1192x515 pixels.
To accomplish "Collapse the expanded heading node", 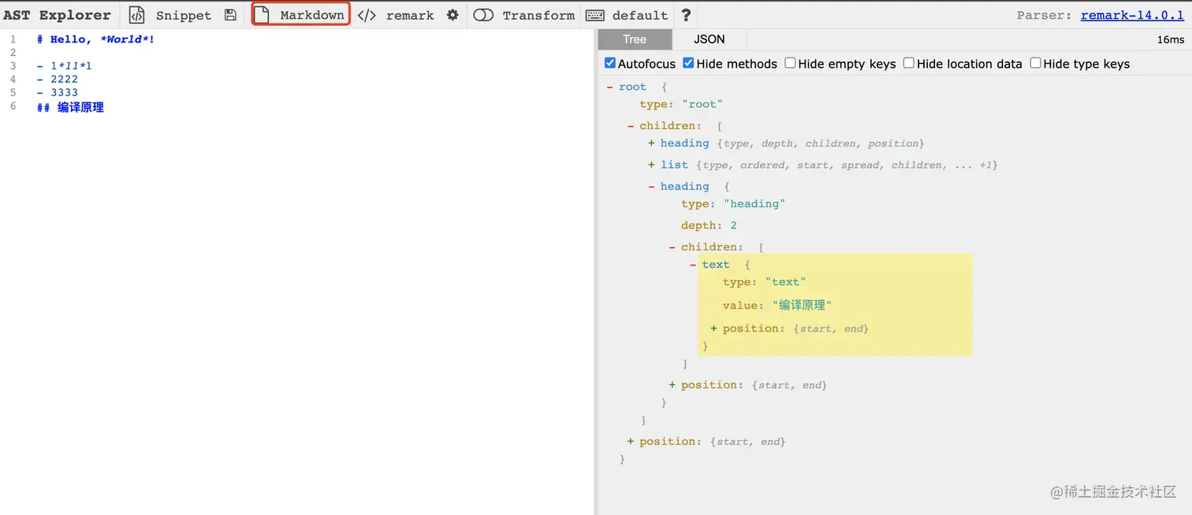I will tap(651, 187).
